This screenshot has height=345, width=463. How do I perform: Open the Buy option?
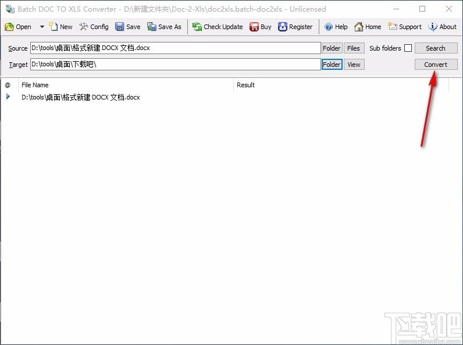260,27
